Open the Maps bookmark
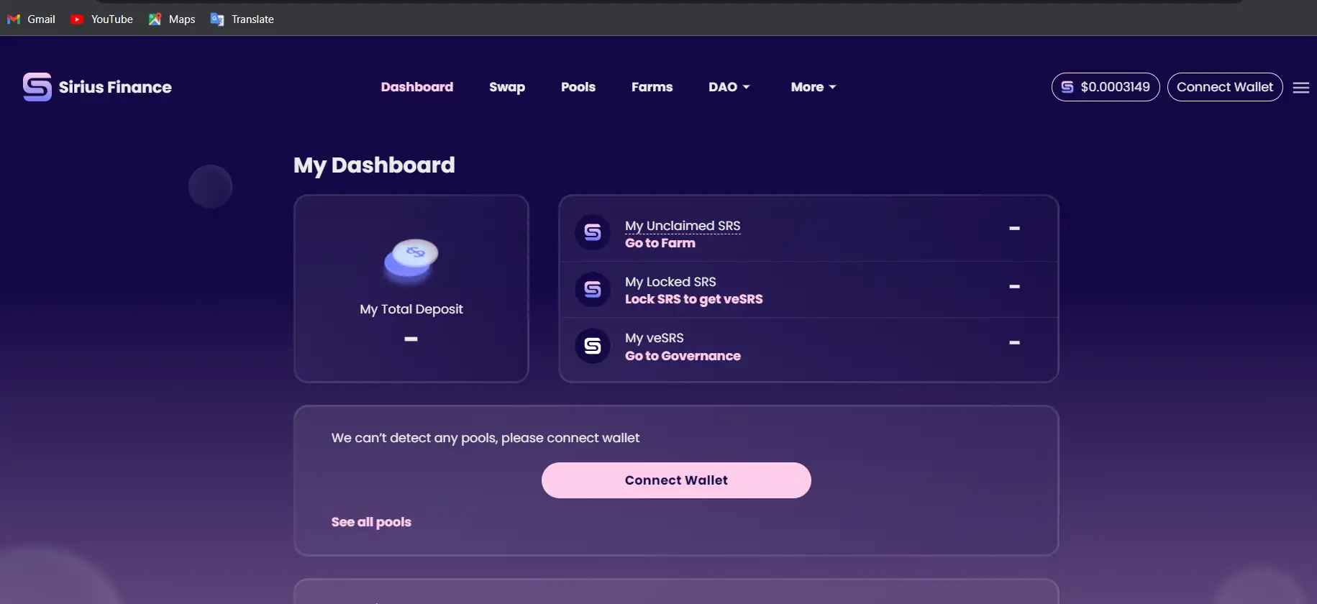Viewport: 1317px width, 604px height. pyautogui.click(x=172, y=19)
